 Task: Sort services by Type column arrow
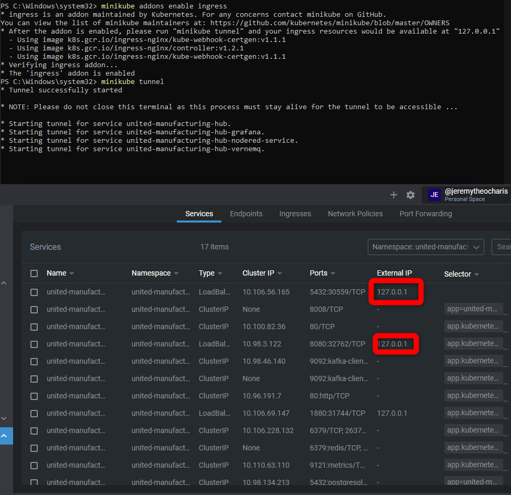click(x=220, y=273)
